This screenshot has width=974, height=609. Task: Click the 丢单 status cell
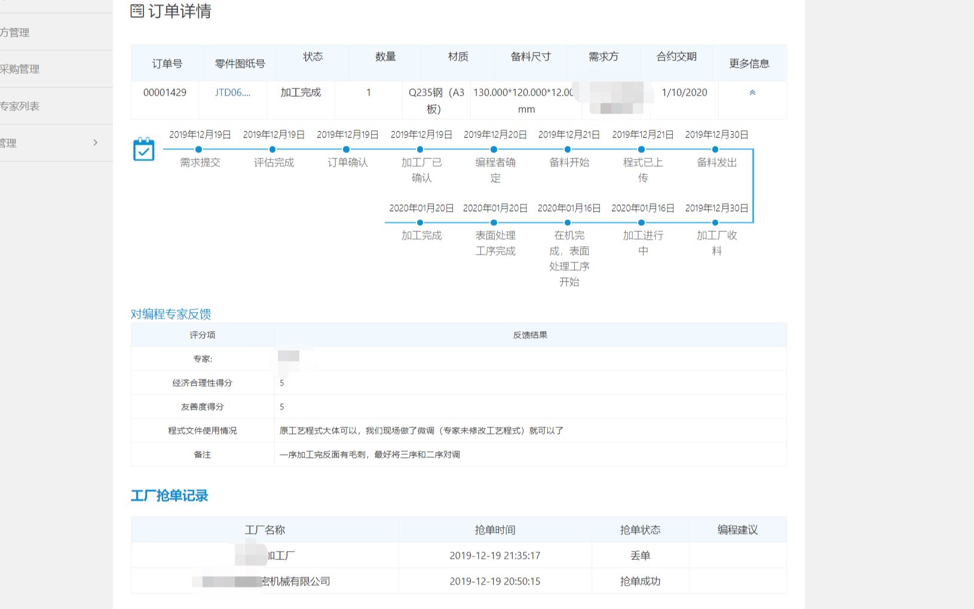(640, 555)
